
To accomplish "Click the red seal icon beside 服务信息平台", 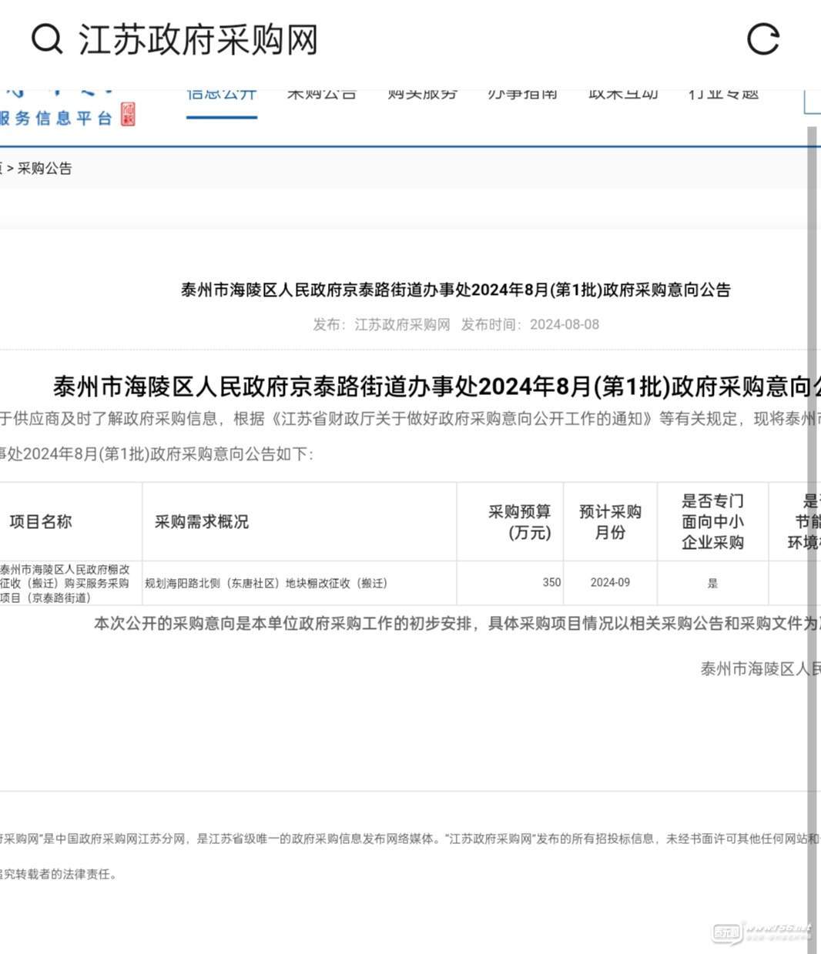I will 128,115.
